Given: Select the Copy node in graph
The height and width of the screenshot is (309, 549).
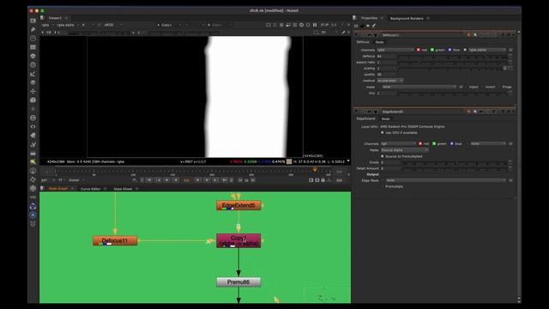Looking at the screenshot, I should pos(238,240).
